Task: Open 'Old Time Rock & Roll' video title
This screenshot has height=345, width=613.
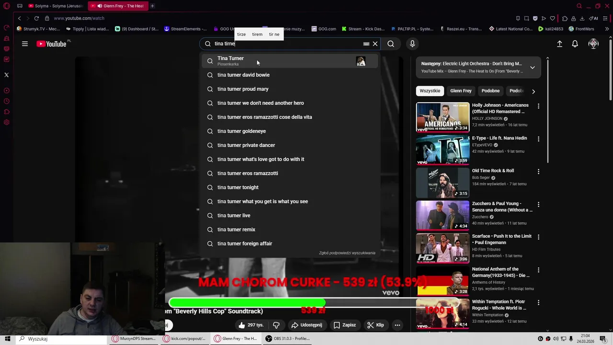Action: tap(493, 171)
